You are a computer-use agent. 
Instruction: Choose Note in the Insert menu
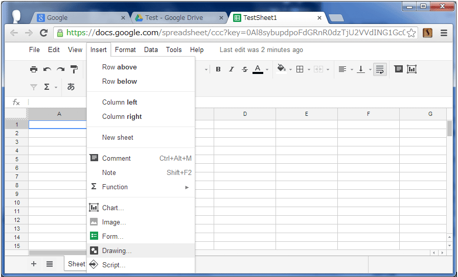tap(141, 172)
